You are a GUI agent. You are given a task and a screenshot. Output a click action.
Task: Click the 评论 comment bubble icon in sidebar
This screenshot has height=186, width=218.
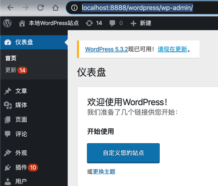[8, 134]
